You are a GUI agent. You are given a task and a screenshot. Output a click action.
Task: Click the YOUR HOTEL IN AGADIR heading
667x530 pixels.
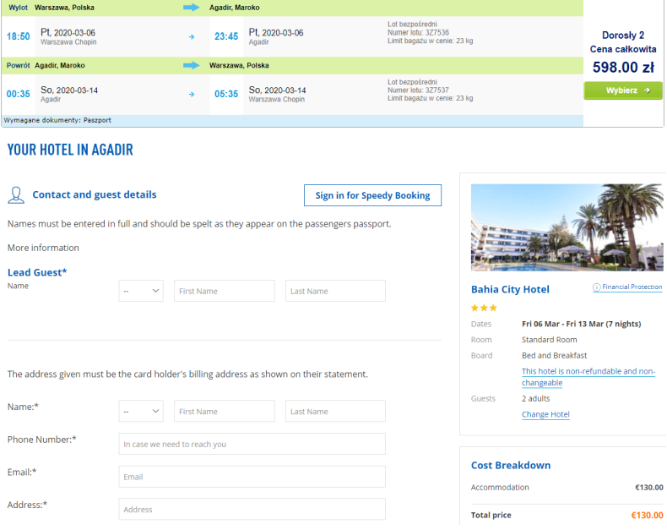click(x=70, y=150)
